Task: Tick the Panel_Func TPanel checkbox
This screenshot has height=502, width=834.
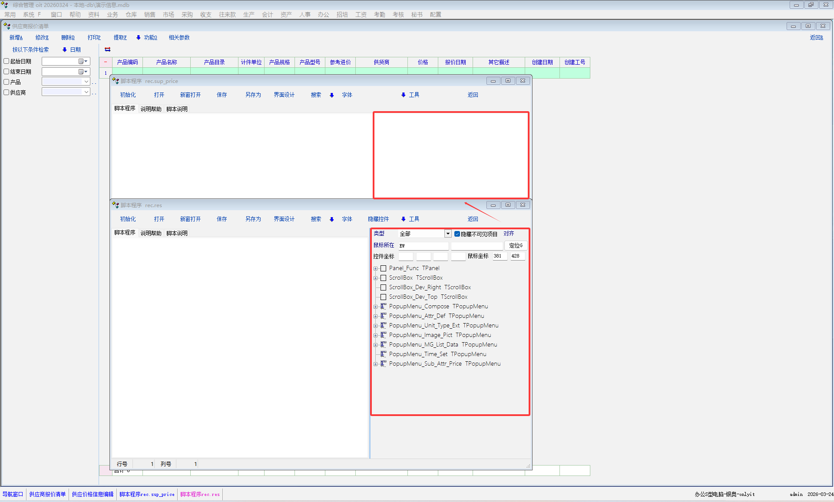Action: pyautogui.click(x=383, y=268)
